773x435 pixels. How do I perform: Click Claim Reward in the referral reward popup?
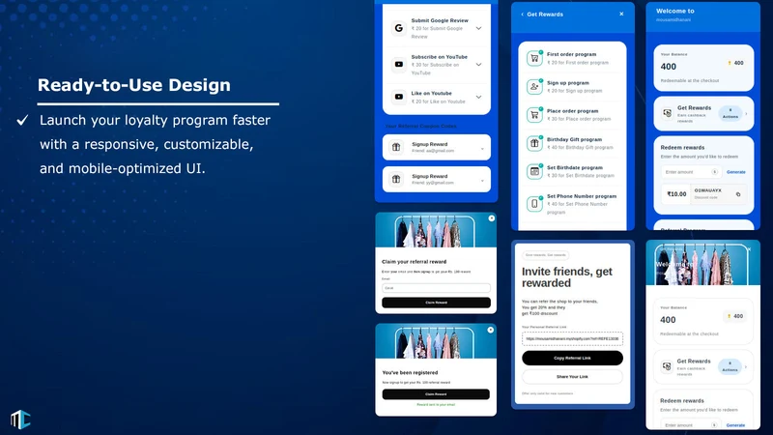pos(436,303)
